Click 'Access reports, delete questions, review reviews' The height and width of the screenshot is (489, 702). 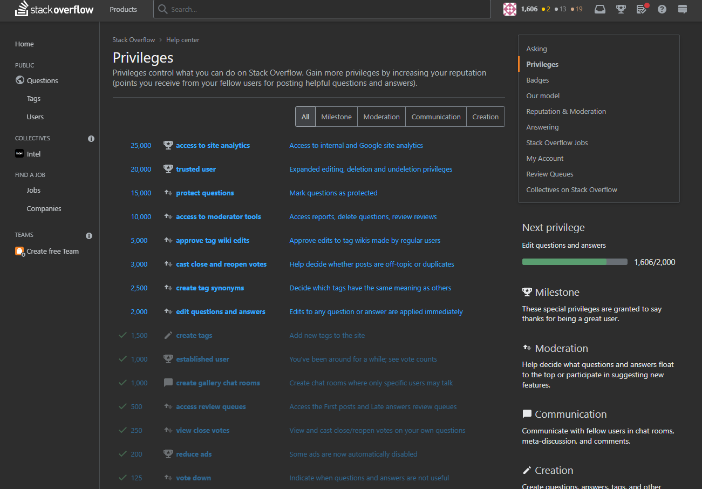coord(363,216)
